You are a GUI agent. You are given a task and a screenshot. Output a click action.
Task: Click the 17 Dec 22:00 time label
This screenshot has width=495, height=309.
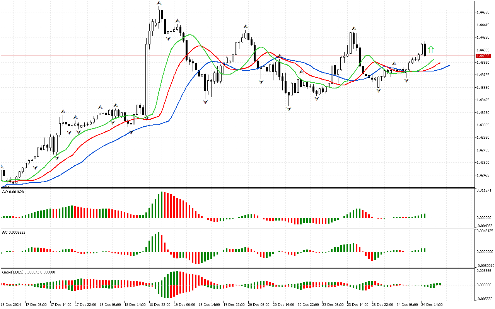85,305
